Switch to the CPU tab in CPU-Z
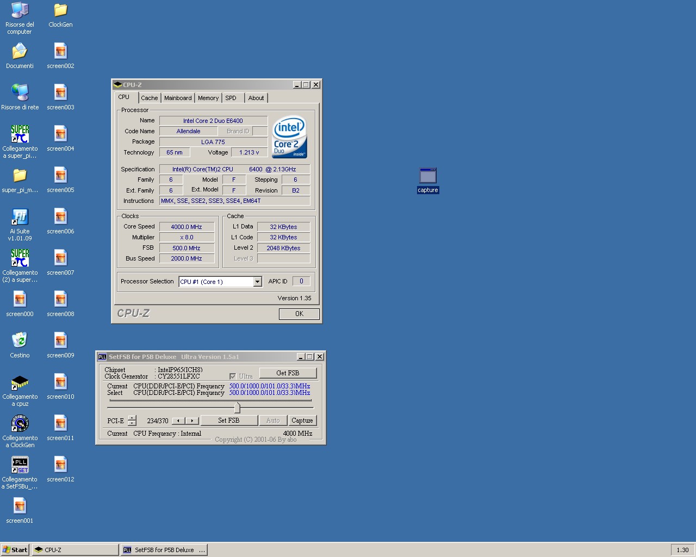The image size is (696, 557). (124, 97)
